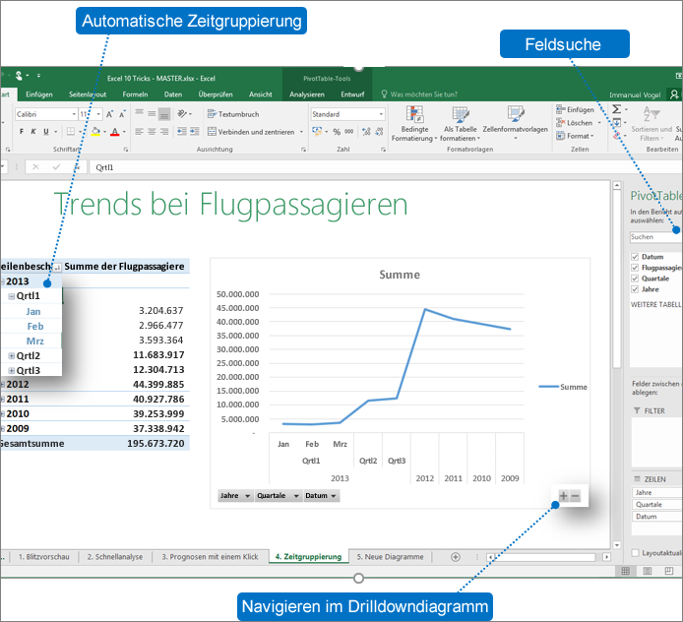Open the Standard number format dropdown
The width and height of the screenshot is (683, 622).
[x=381, y=114]
